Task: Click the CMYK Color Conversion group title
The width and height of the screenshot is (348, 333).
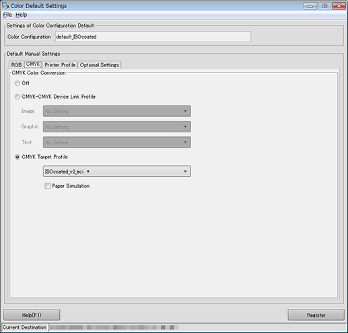Action: click(x=38, y=73)
